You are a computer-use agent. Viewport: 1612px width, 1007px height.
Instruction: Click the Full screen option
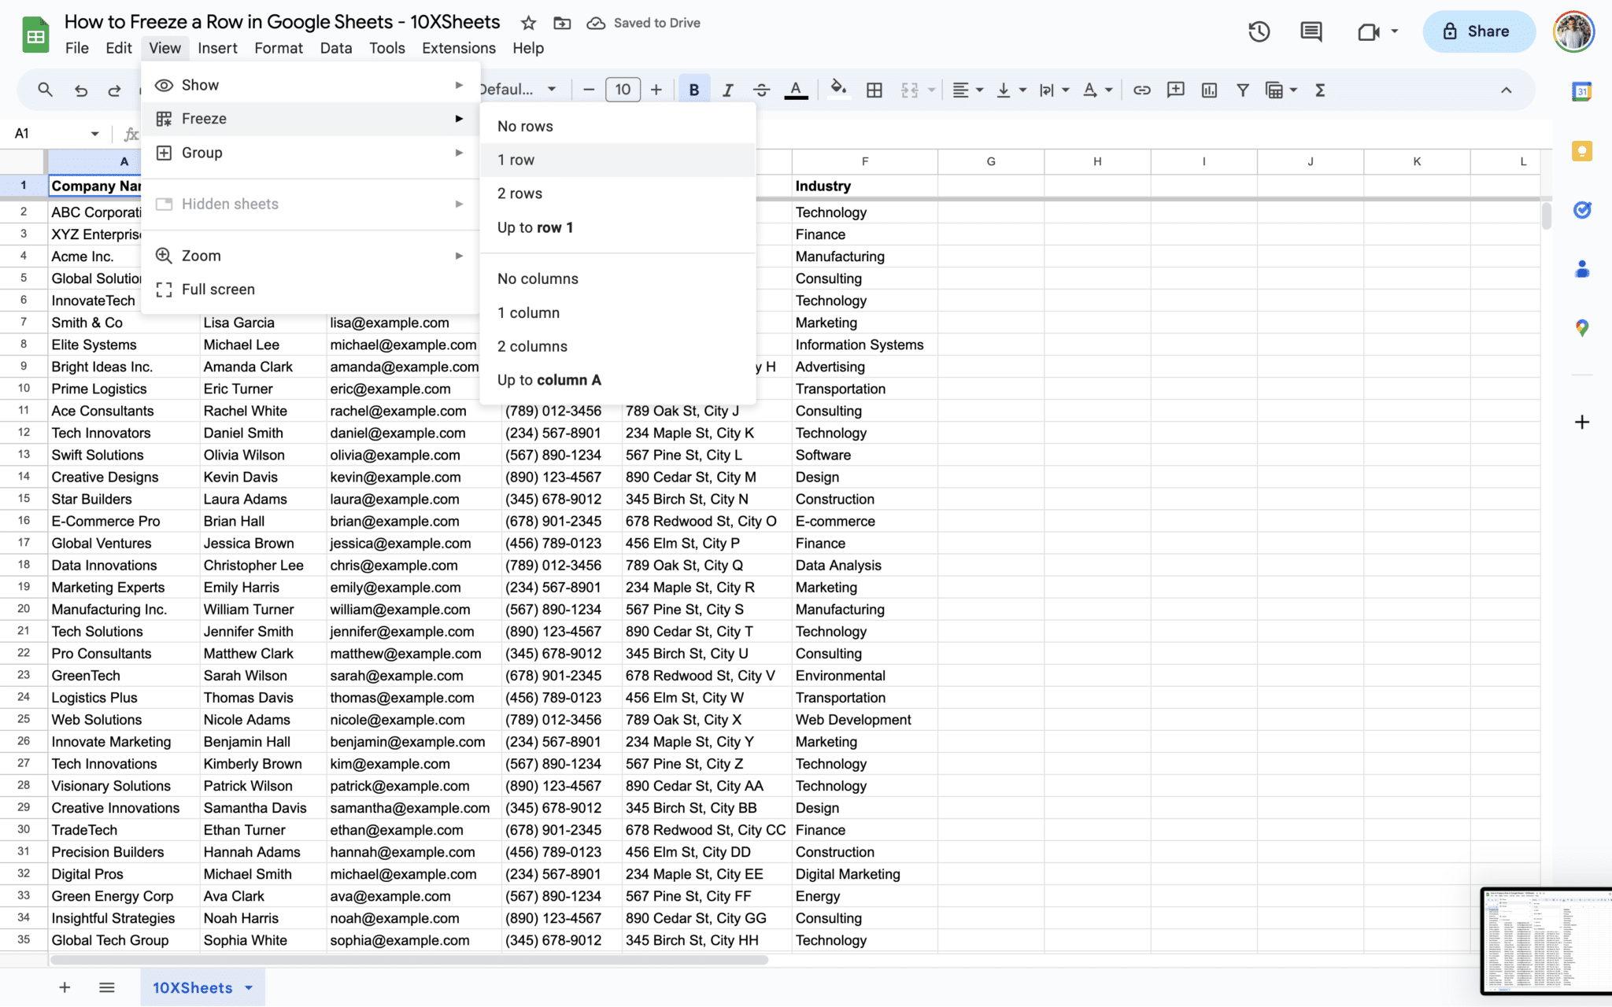point(218,290)
